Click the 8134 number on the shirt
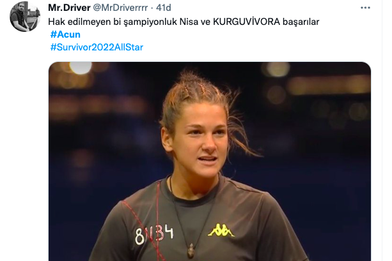The height and width of the screenshot is (261, 392). (154, 235)
